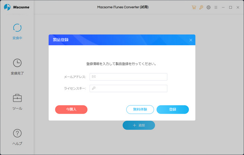The image size is (244, 155).
Task: Click the 今購入 buy now button
Action: point(71,109)
